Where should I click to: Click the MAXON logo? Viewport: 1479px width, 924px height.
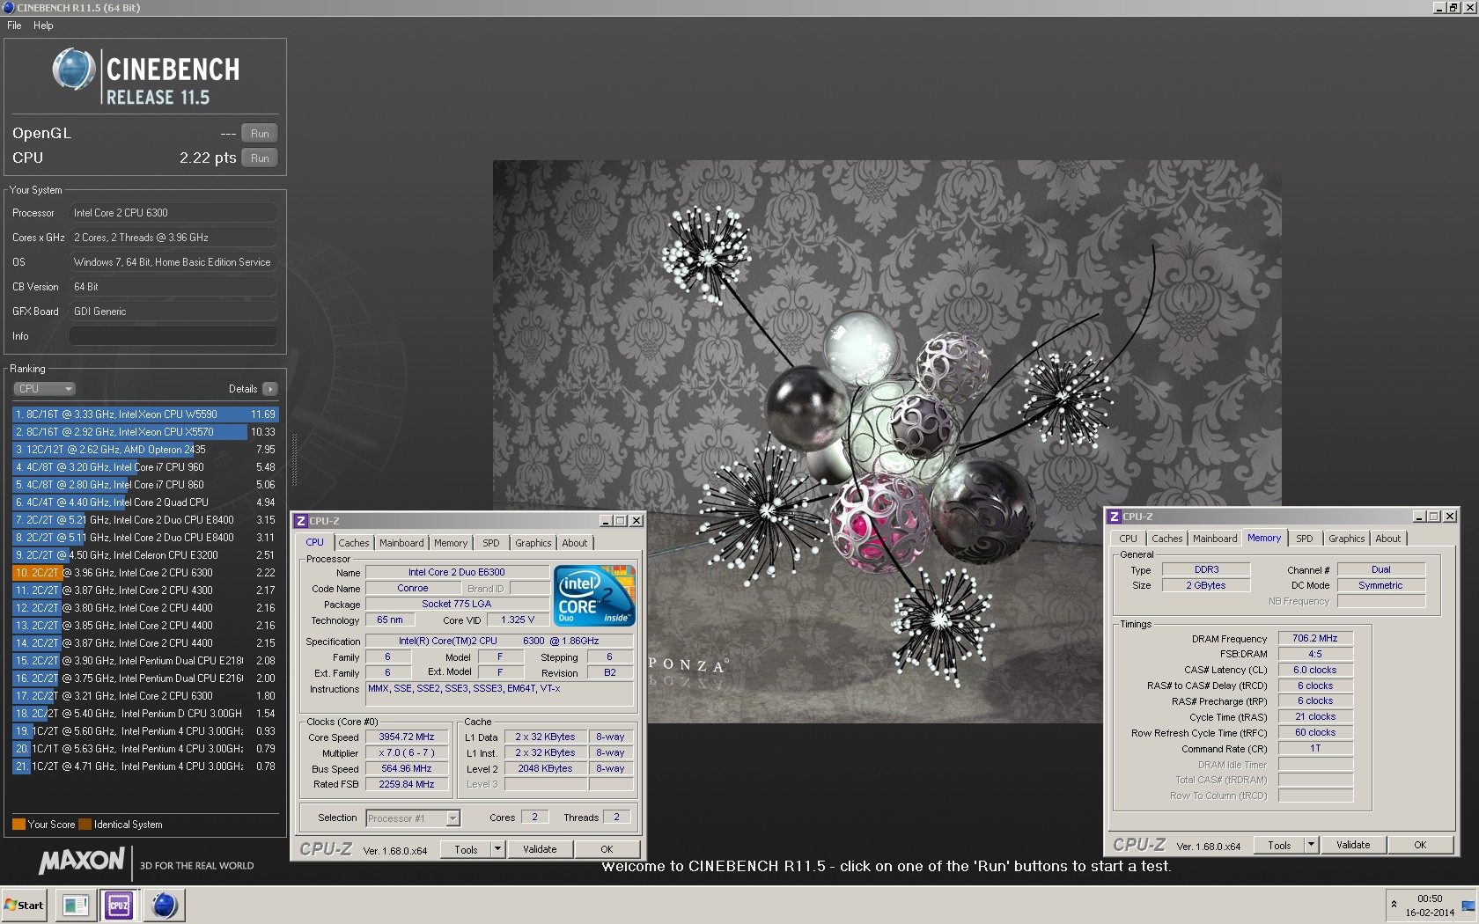click(82, 861)
